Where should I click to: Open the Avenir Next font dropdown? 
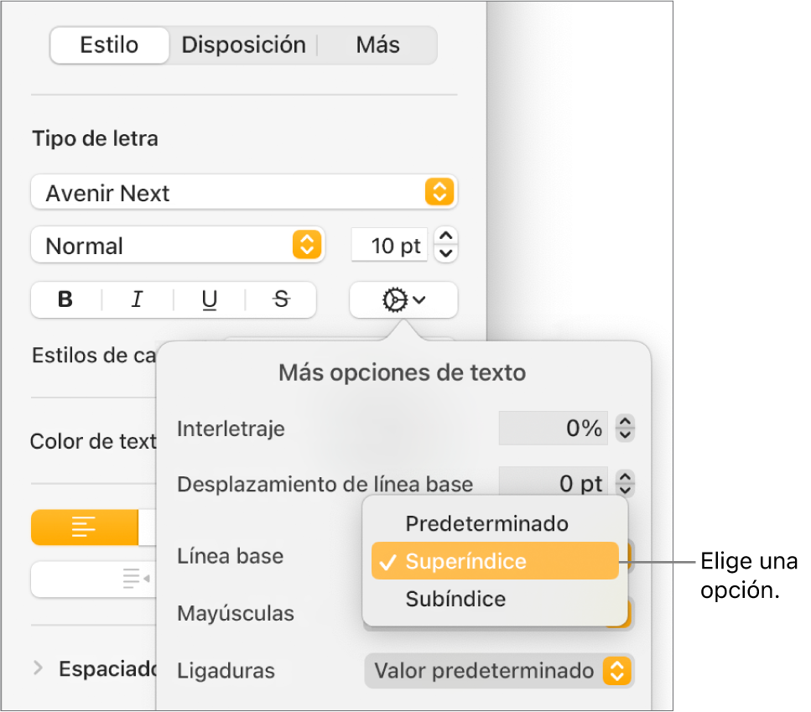[x=243, y=193]
